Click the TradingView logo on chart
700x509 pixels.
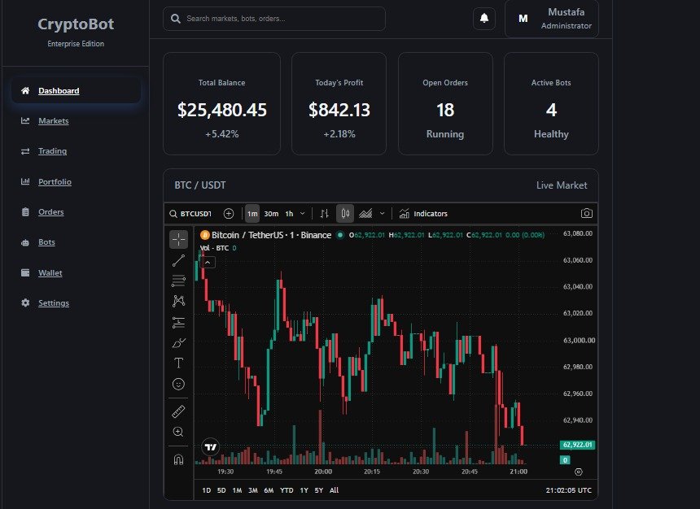point(210,446)
